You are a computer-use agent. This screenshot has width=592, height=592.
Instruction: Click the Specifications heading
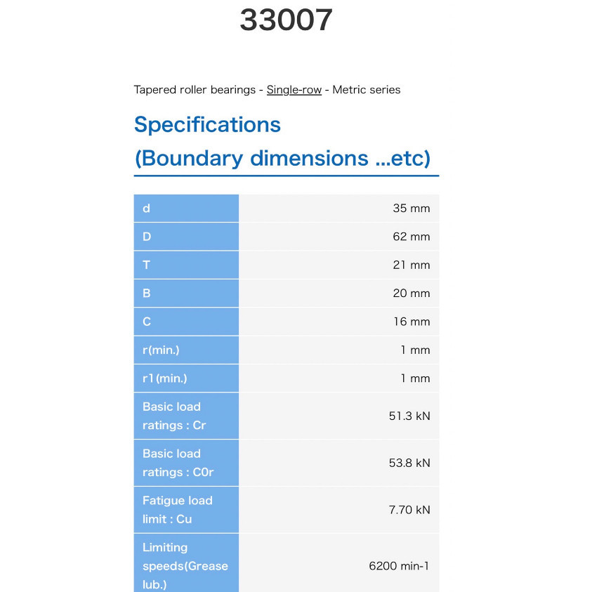[x=207, y=124]
